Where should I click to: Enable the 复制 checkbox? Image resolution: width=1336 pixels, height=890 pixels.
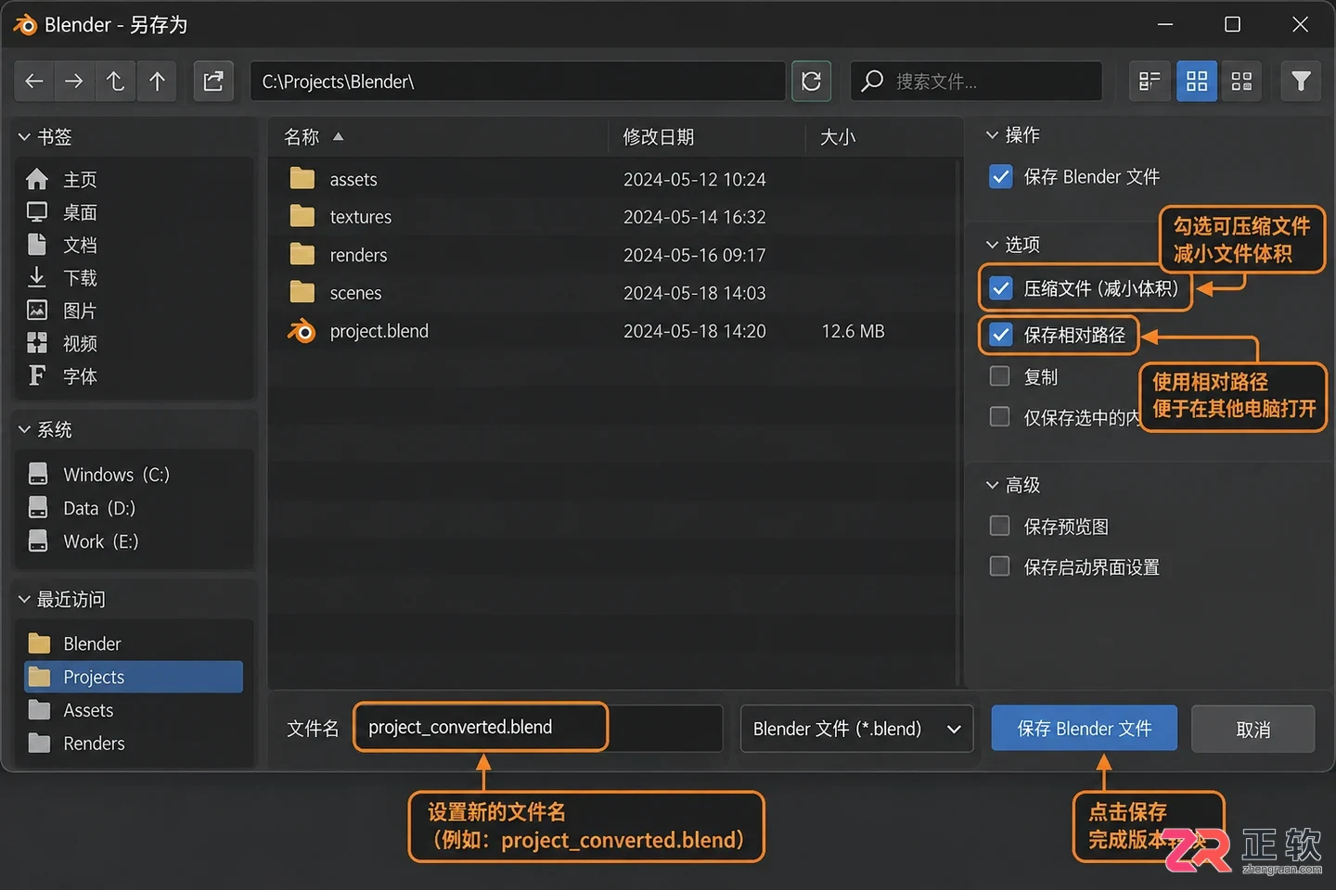point(1000,376)
